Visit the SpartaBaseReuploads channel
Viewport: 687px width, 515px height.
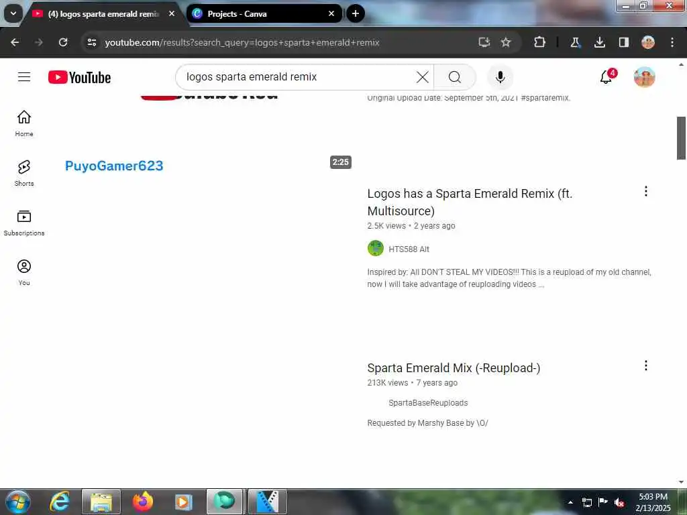(x=428, y=403)
